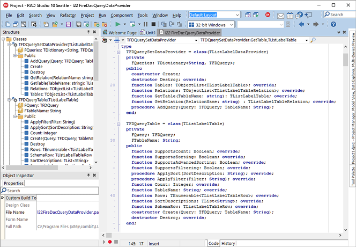Open the Default Layout dropdown
This screenshot has width=356, height=247.
tap(238, 15)
